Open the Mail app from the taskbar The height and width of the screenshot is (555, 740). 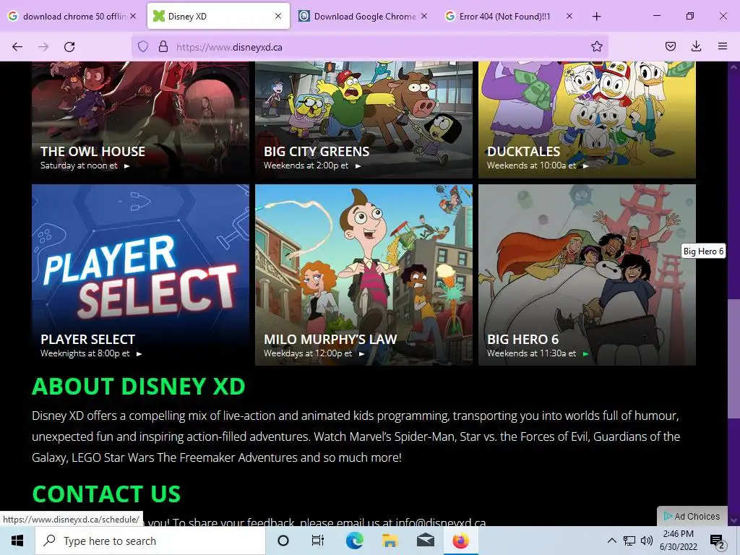tap(425, 541)
